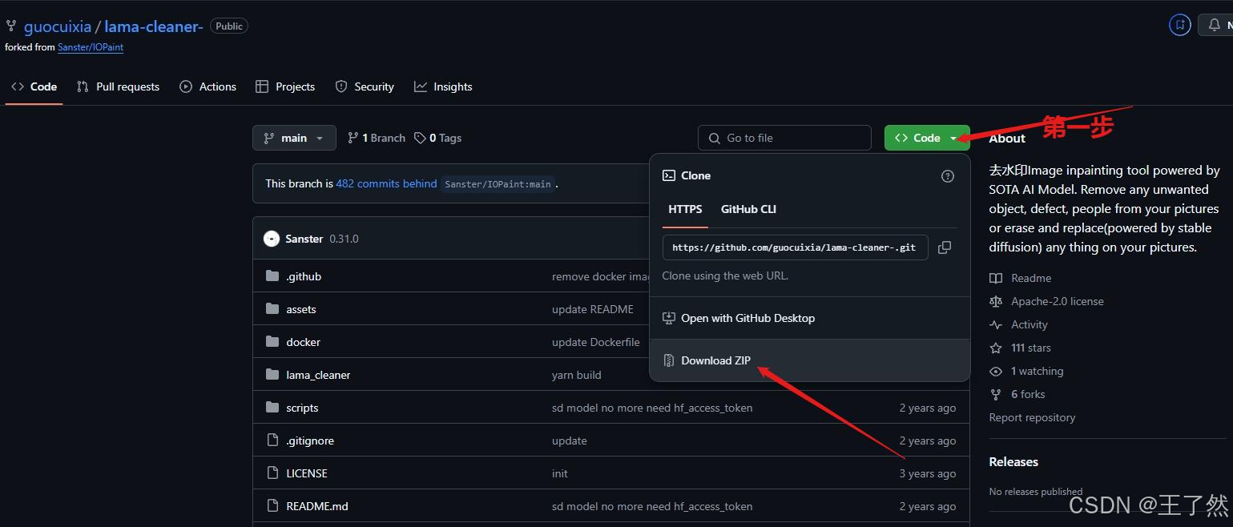Image resolution: width=1233 pixels, height=527 pixels.
Task: Copy the HTTPS clone URL to clipboard
Action: [945, 247]
